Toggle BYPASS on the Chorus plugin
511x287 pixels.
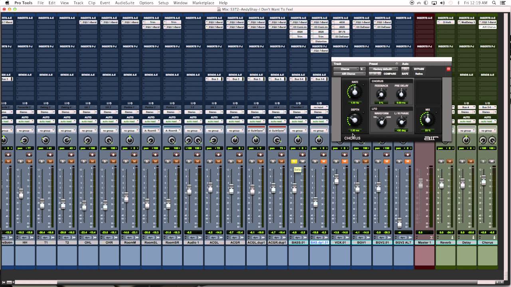tap(419, 69)
